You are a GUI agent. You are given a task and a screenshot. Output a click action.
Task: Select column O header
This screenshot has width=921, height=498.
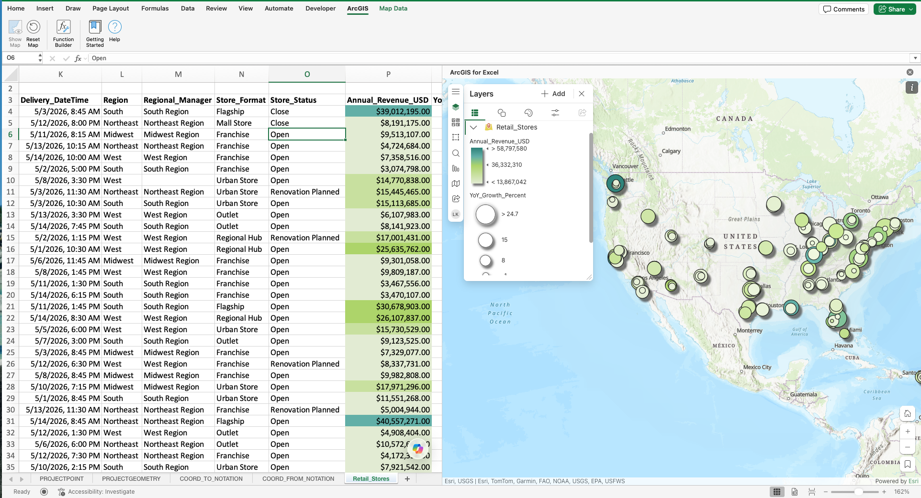(307, 74)
